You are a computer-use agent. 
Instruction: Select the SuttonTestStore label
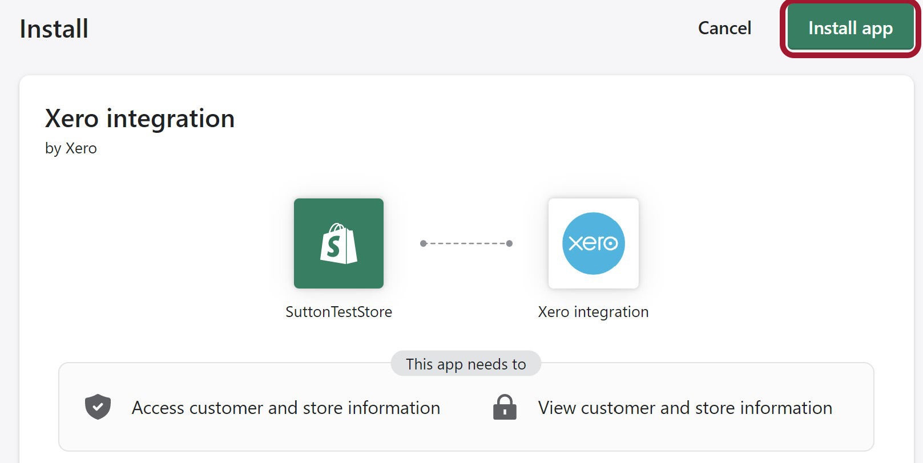(x=338, y=312)
